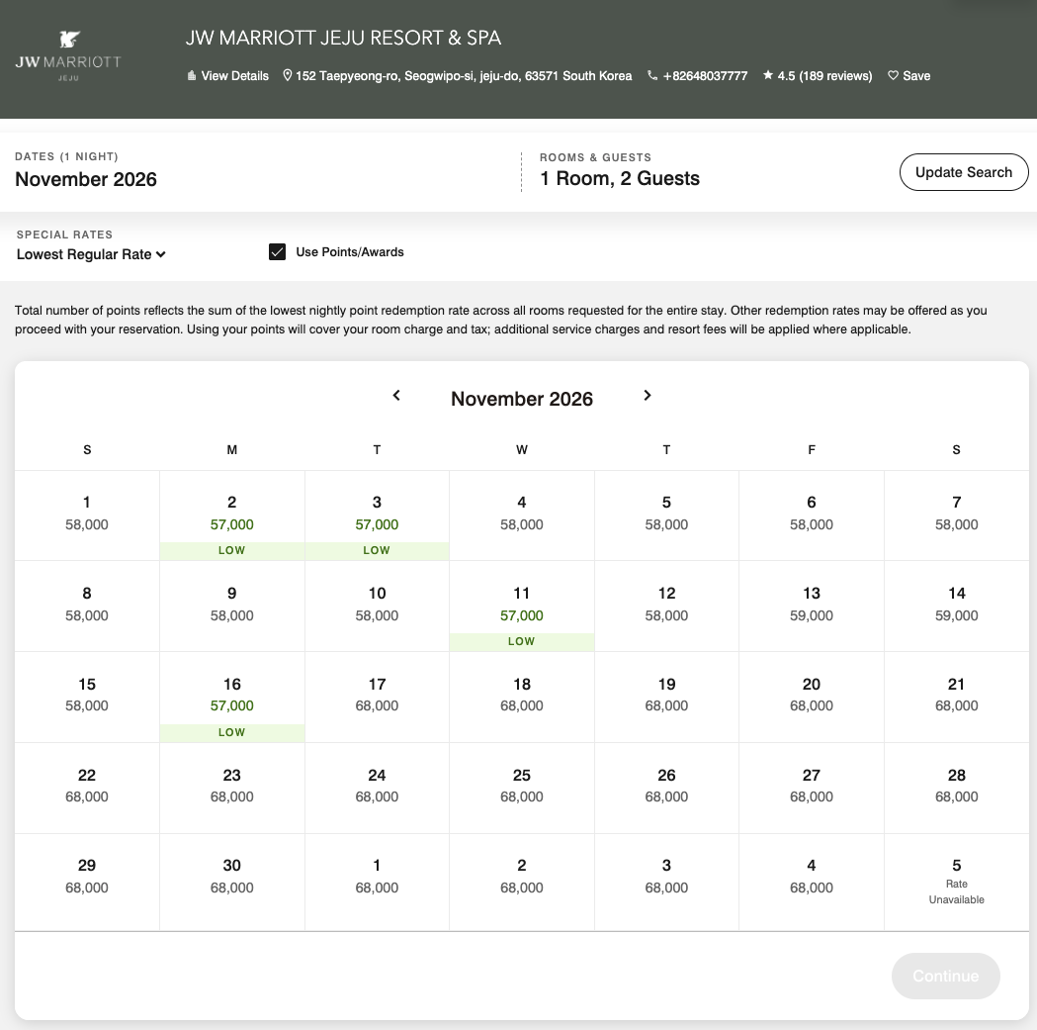Select November 29 date cell
Viewport: 1037px width, 1030px height.
tap(87, 882)
